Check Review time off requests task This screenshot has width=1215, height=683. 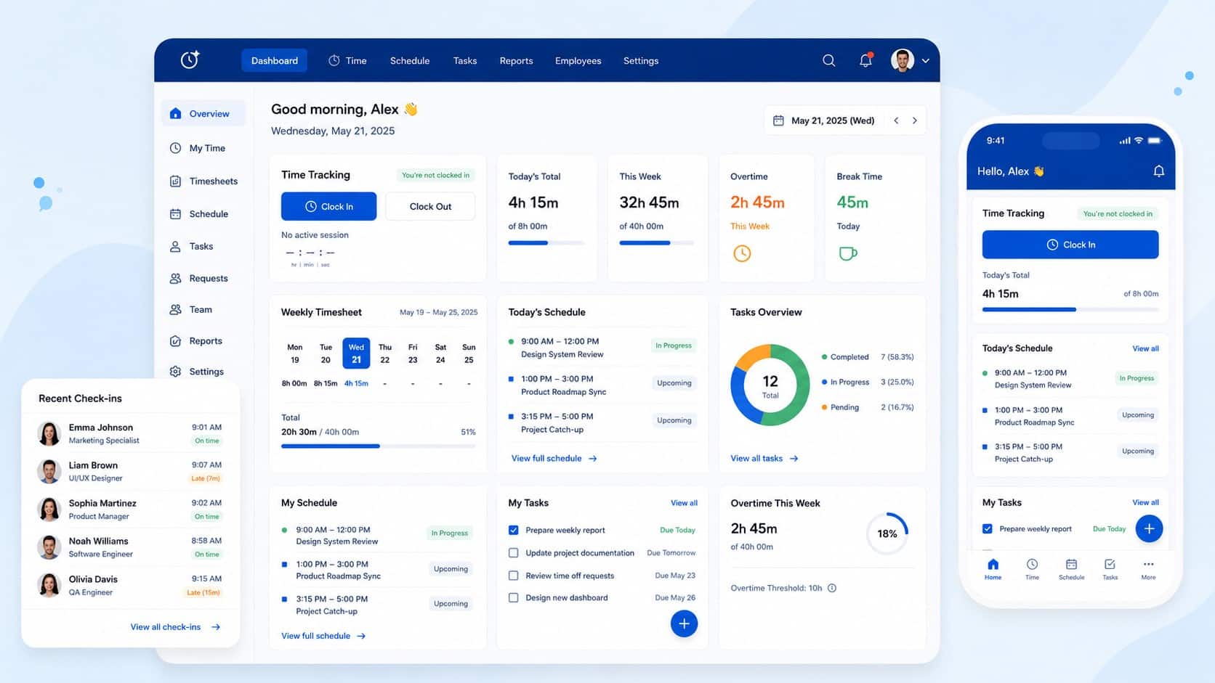pos(513,576)
